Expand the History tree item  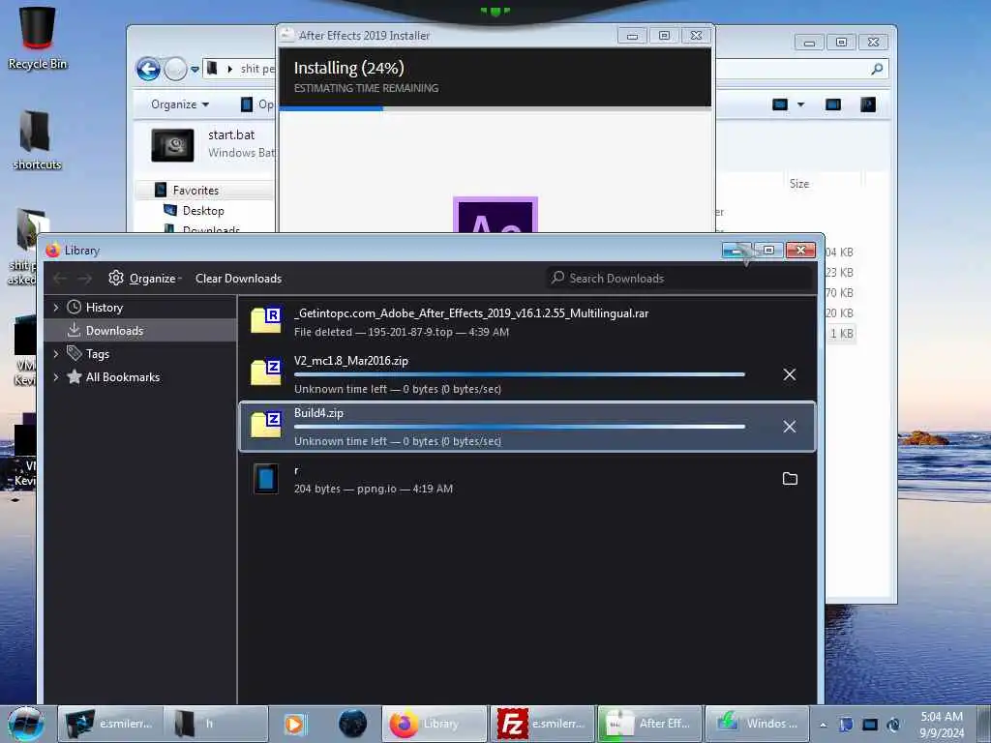coord(56,308)
